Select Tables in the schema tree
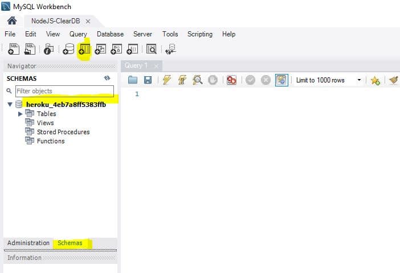This screenshot has height=273, width=400. click(x=46, y=114)
